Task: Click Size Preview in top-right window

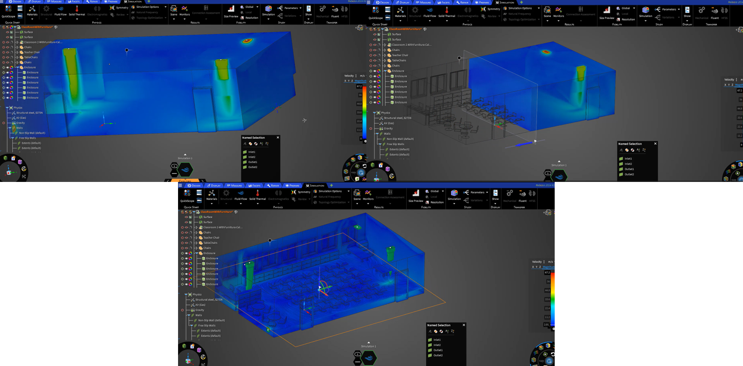Action: click(x=606, y=13)
